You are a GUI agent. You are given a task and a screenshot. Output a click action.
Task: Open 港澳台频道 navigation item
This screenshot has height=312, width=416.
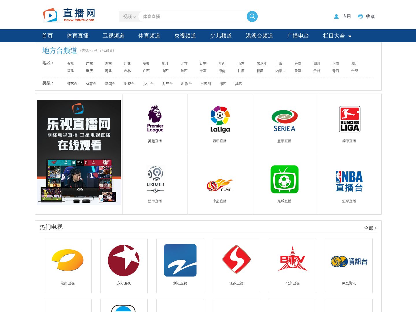tap(259, 36)
